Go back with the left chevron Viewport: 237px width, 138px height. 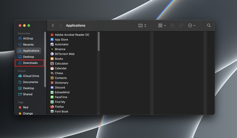[x=53, y=26]
